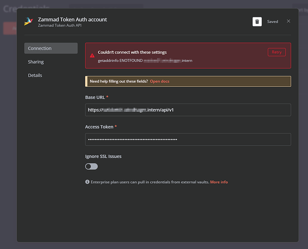Click the Zammad Token Auth account title

73,19
